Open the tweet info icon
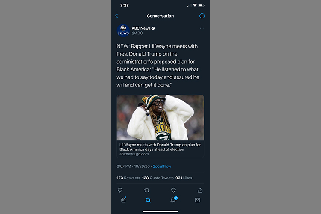 tap(202, 16)
